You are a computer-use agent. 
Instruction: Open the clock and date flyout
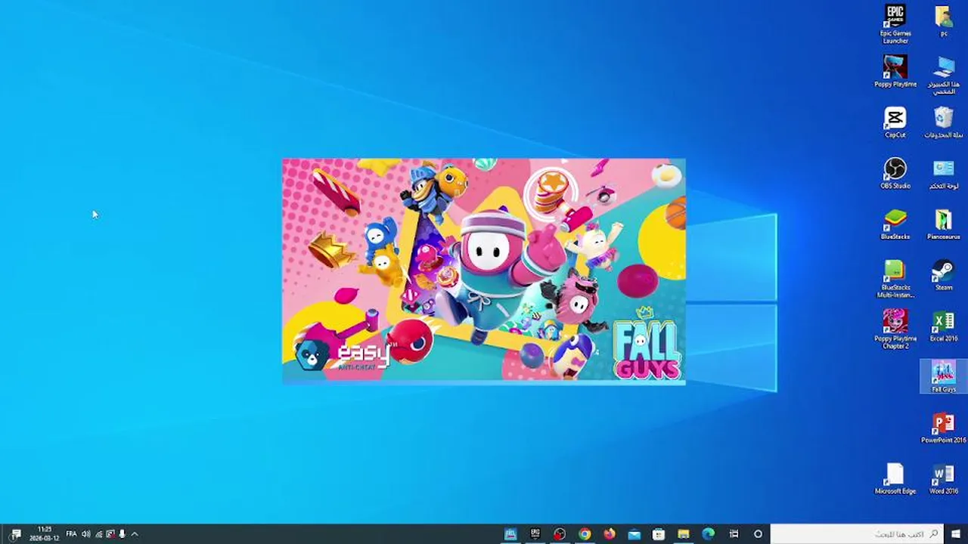[x=45, y=534]
